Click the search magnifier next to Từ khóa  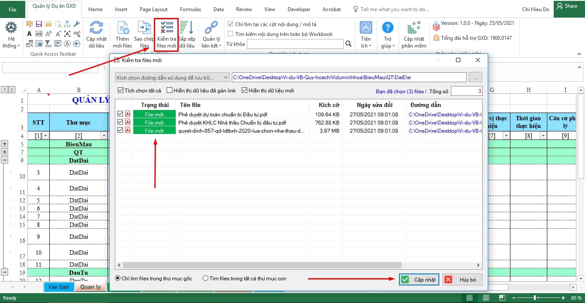pos(348,44)
